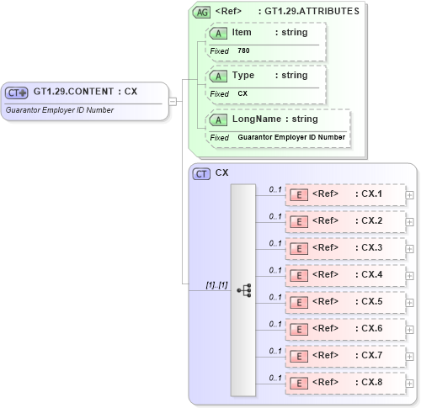The image size is (421, 408).
Task: Click the E icon of CX.3 element
Action: [299, 249]
